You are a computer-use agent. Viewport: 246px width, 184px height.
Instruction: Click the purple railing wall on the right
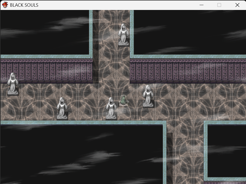(188, 71)
